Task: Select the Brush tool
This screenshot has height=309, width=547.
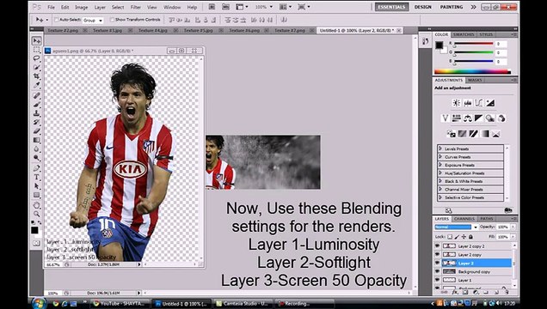Action: [36, 105]
